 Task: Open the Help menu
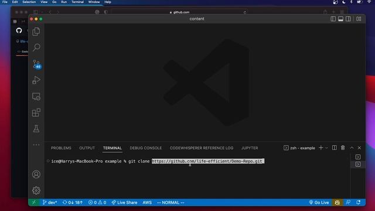108,2
